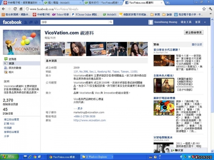Viewport: 214px width, 160px height.
Task: Open Mobile01 bookmark
Action: (110, 14)
